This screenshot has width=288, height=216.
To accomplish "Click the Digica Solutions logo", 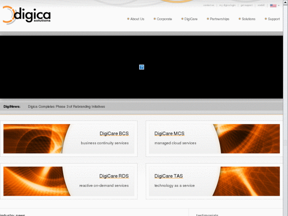I will (x=27, y=15).
